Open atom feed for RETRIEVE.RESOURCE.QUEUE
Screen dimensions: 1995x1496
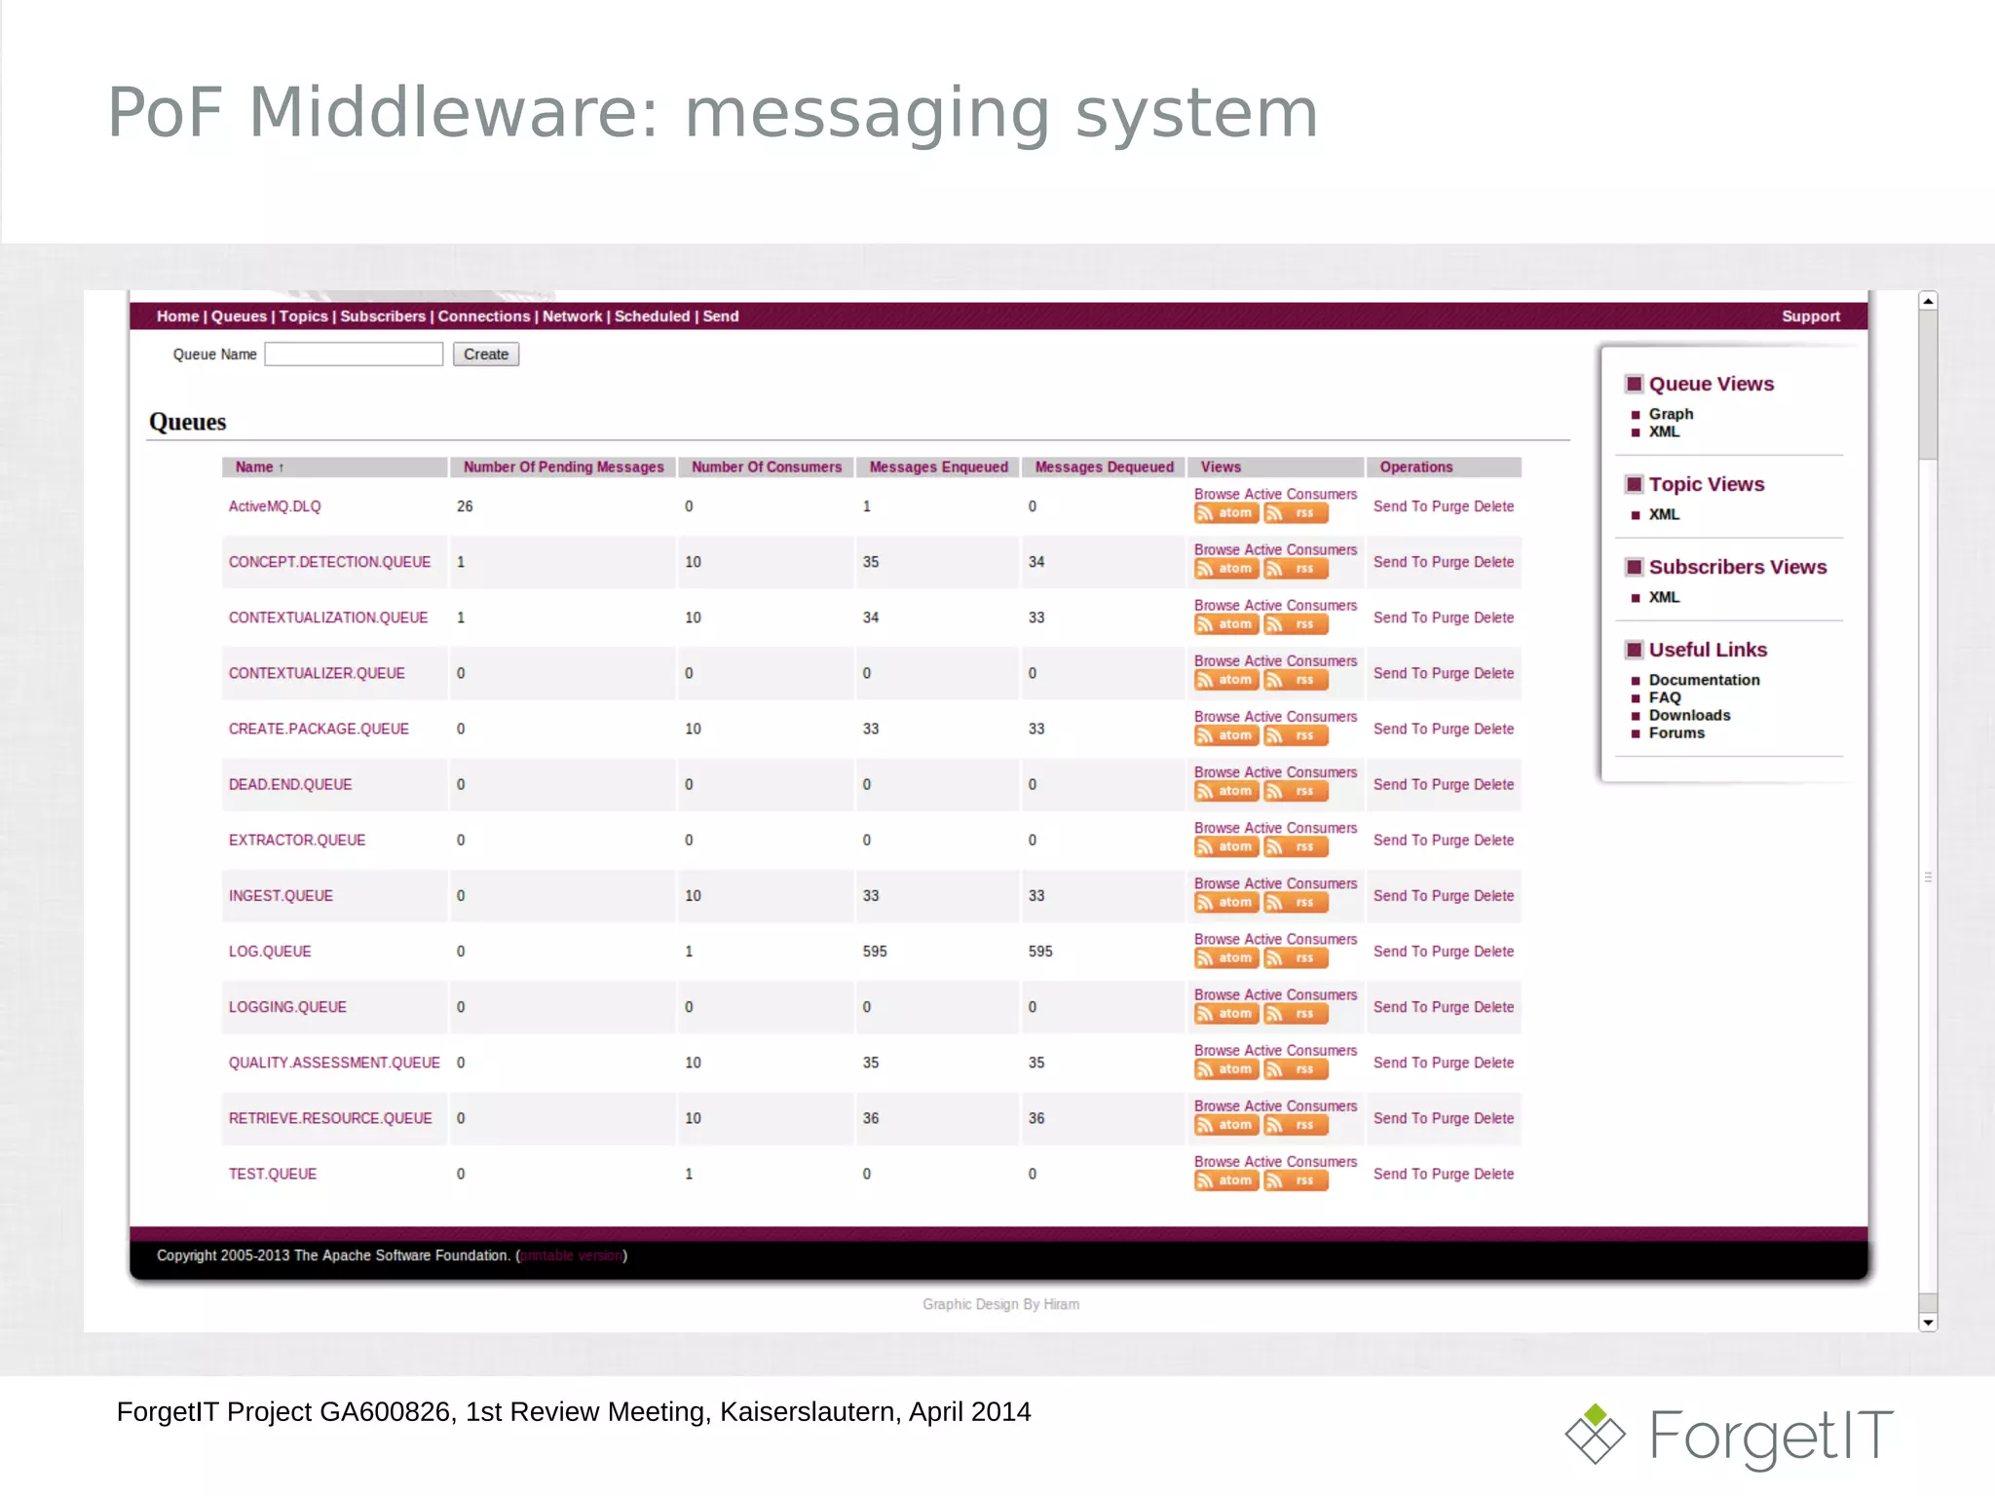(x=1226, y=1124)
